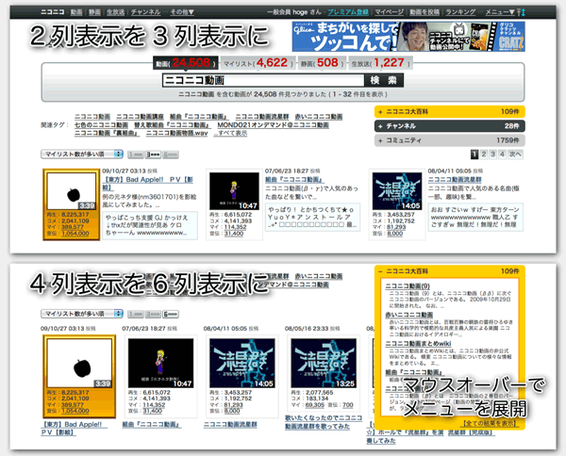This screenshot has width=566, height=456.
Task: Open the 13:25 流星群 thumbnail in lower view
Action: (x=324, y=363)
